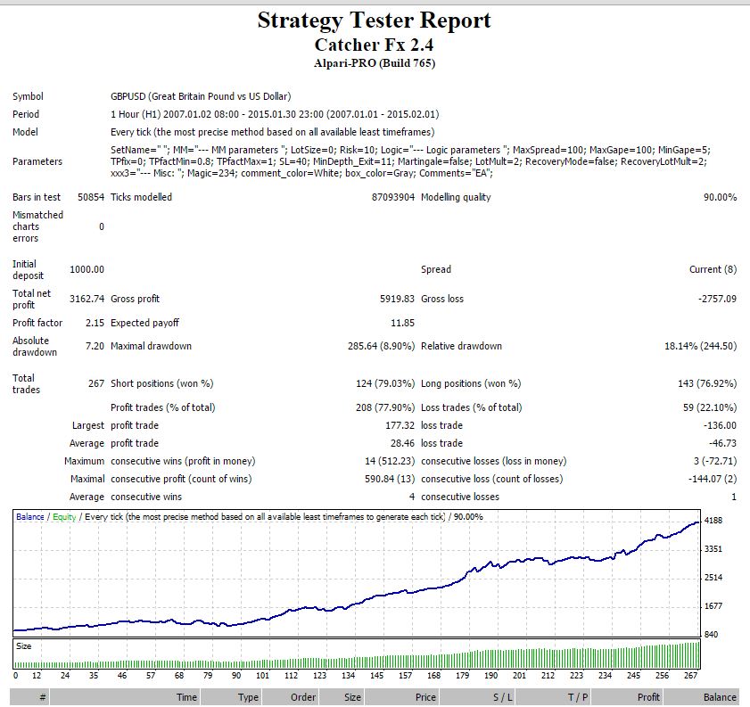
Task: Click expected payoff value 11.85
Action: coord(403,323)
